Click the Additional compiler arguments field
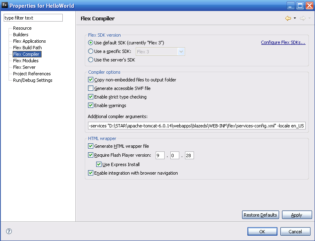This screenshot has height=241, width=315. 197,126
